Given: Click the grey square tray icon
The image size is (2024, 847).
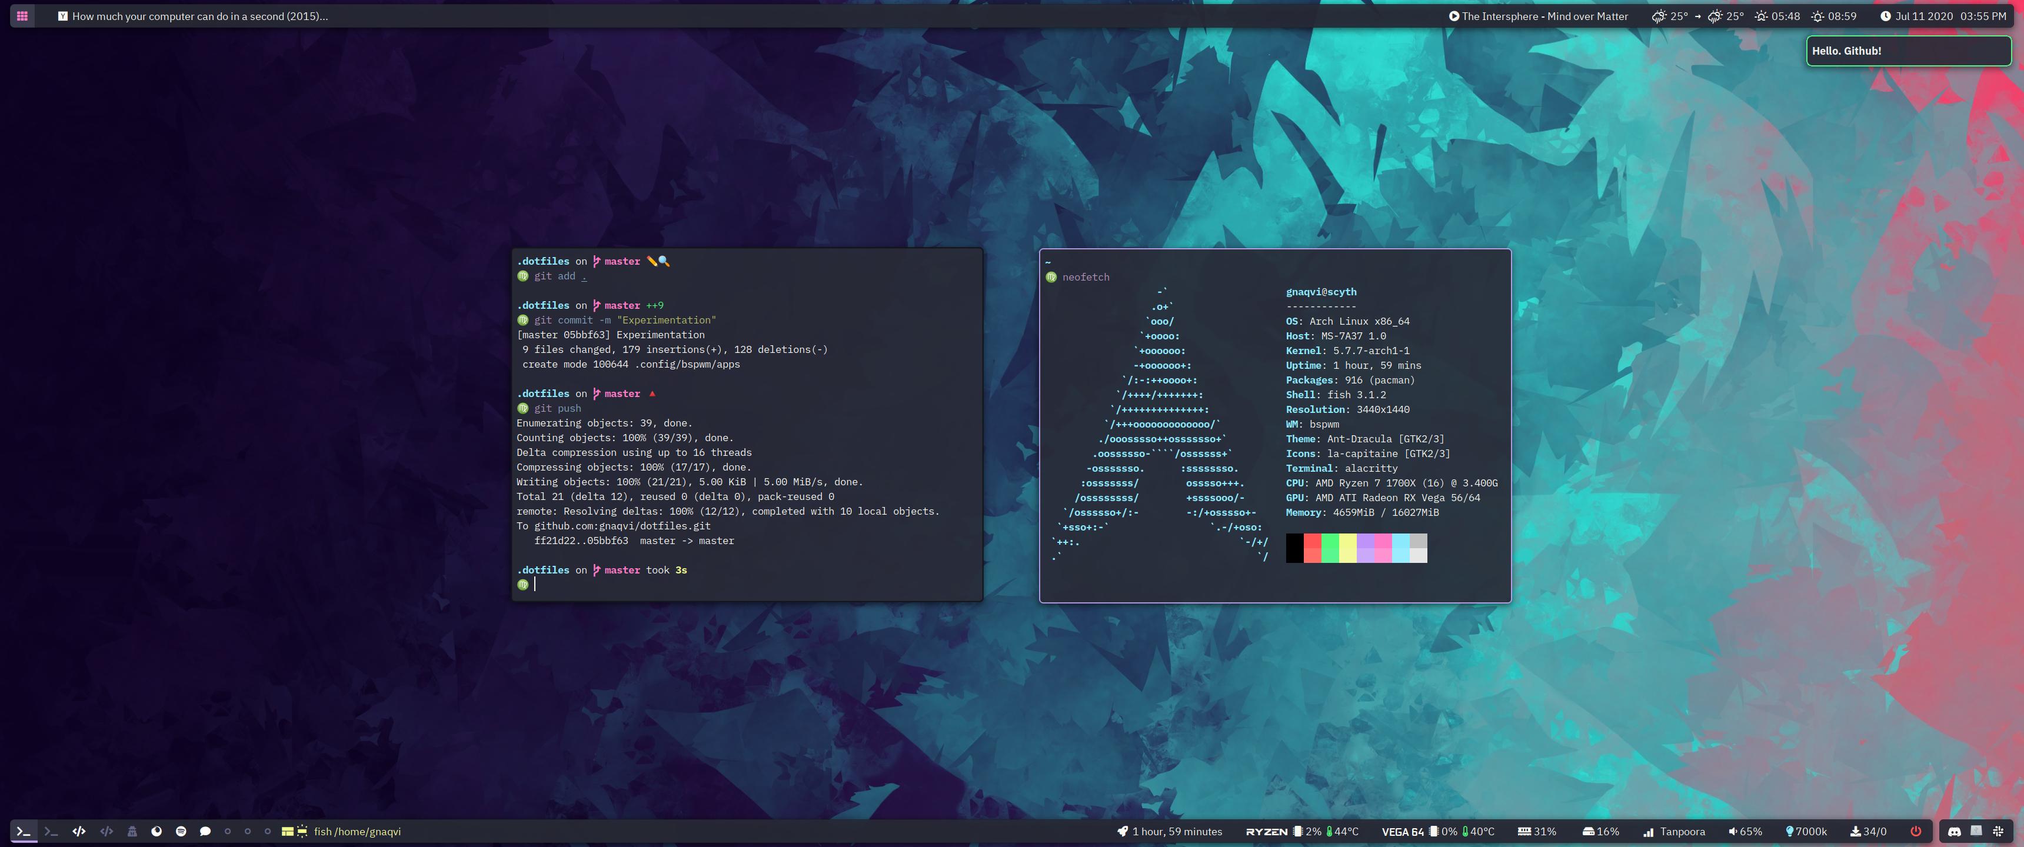Looking at the screenshot, I should pos(1976,831).
